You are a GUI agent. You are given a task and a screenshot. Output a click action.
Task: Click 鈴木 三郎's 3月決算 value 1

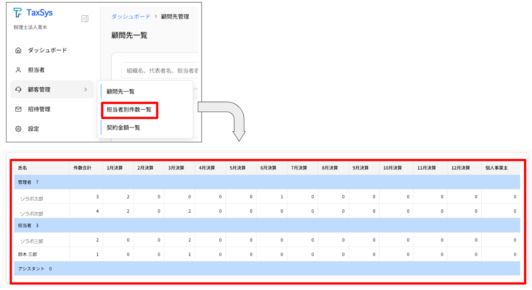[x=190, y=254]
